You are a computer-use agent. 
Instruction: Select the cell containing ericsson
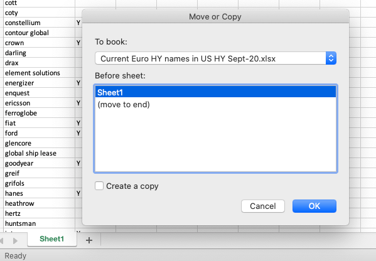tap(39, 103)
